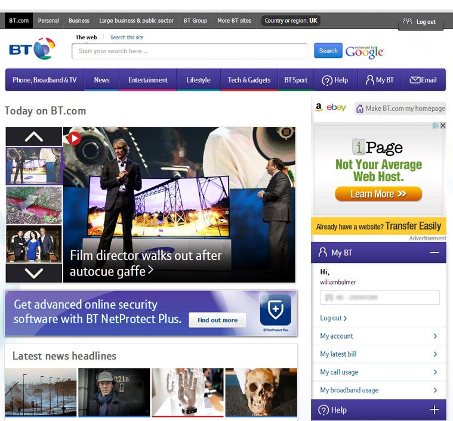Screen dimensions: 453x421
Task: Click the search input field
Action: 190,51
